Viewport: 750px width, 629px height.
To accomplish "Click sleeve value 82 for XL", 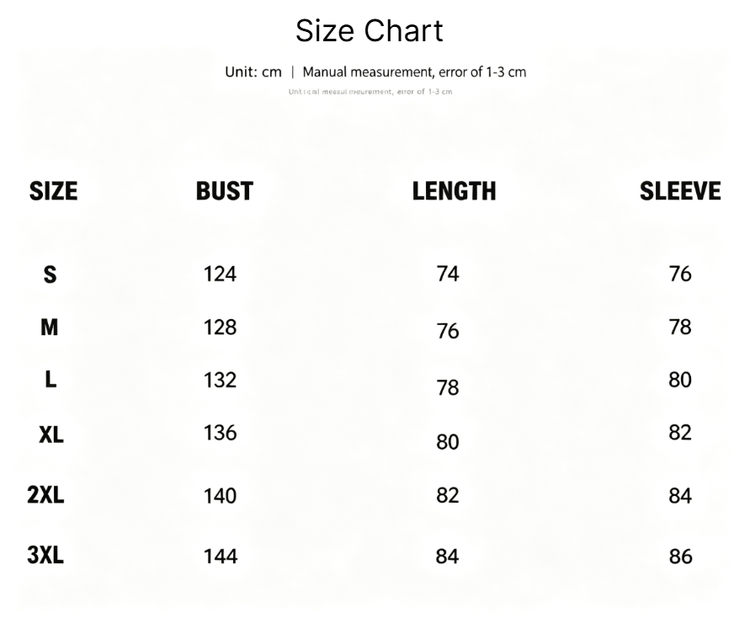I will coord(680,433).
